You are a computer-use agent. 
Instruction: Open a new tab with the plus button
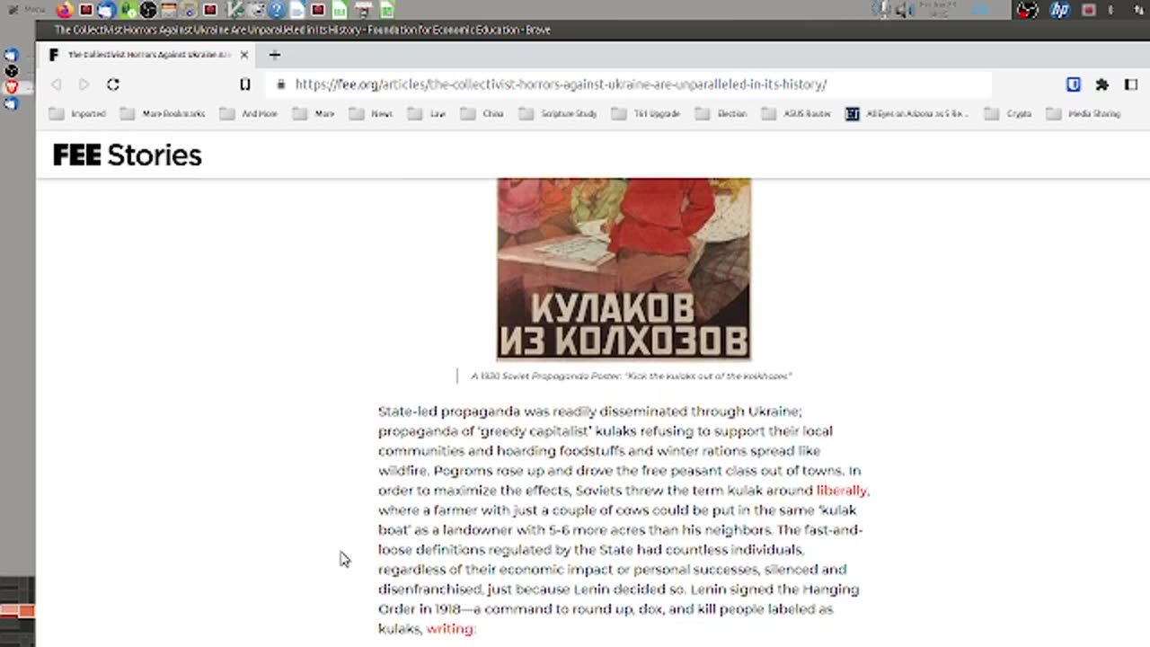pos(275,55)
